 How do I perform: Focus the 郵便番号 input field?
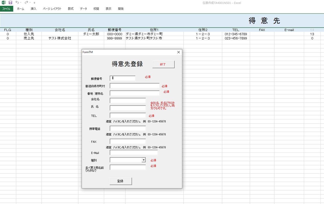(122, 78)
